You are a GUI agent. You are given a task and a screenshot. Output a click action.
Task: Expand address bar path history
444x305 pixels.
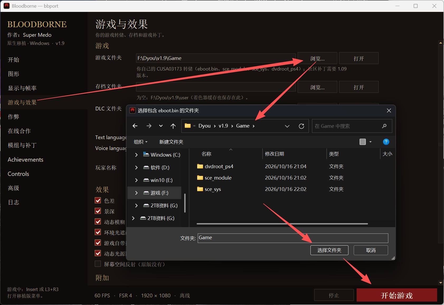pos(287,126)
